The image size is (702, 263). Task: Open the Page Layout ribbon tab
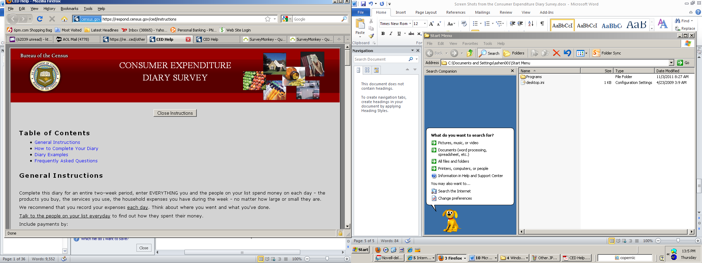coord(426,12)
